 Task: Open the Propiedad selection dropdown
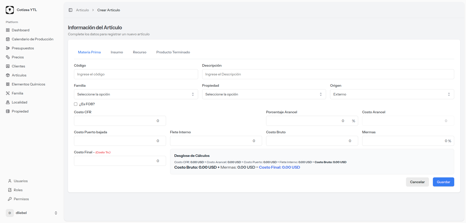(x=264, y=94)
